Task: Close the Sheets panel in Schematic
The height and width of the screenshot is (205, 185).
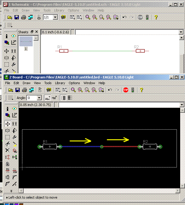Action: coord(37,31)
